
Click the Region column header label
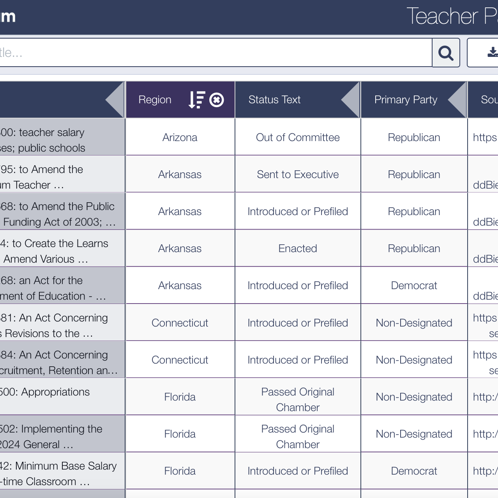coord(155,100)
